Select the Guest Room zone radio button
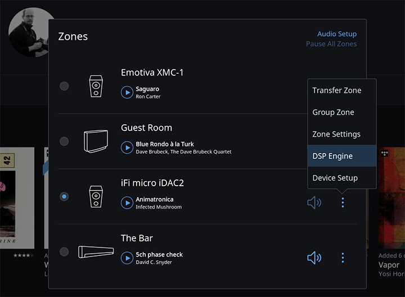The height and width of the screenshot is (297, 405). coord(64,141)
